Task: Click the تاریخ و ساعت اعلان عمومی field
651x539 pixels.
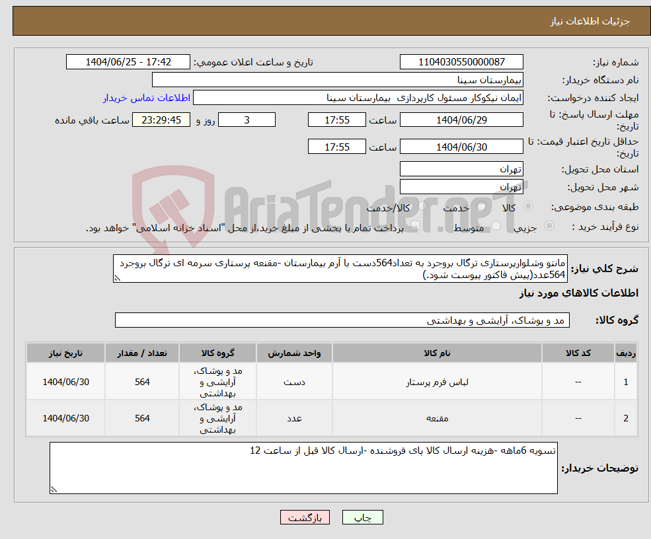Action: (x=128, y=61)
